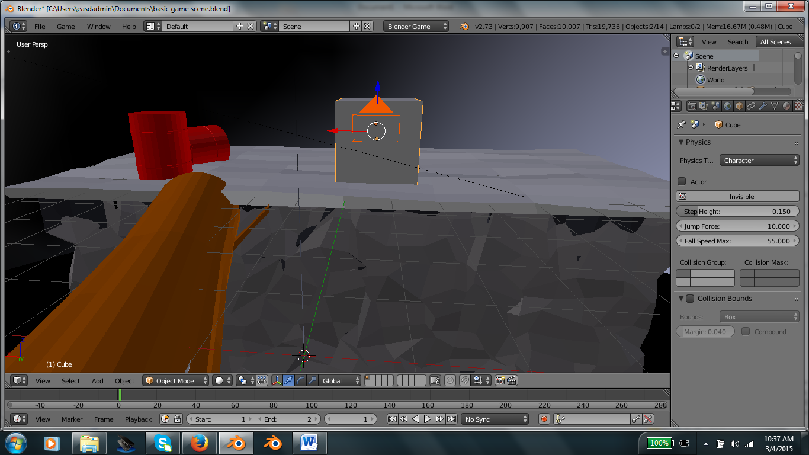
Task: Toggle the first Collision Group cell
Action: [683, 274]
